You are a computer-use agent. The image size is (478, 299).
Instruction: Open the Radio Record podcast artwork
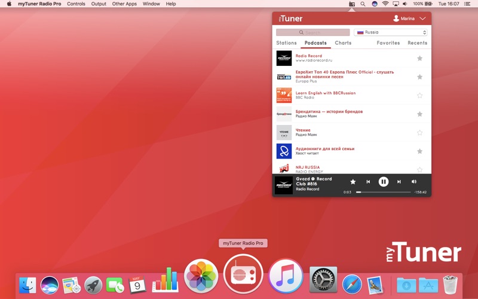[x=284, y=58]
